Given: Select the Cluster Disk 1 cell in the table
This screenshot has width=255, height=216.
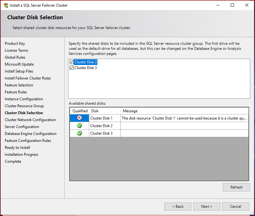Looking at the screenshot, I should pos(105,118).
